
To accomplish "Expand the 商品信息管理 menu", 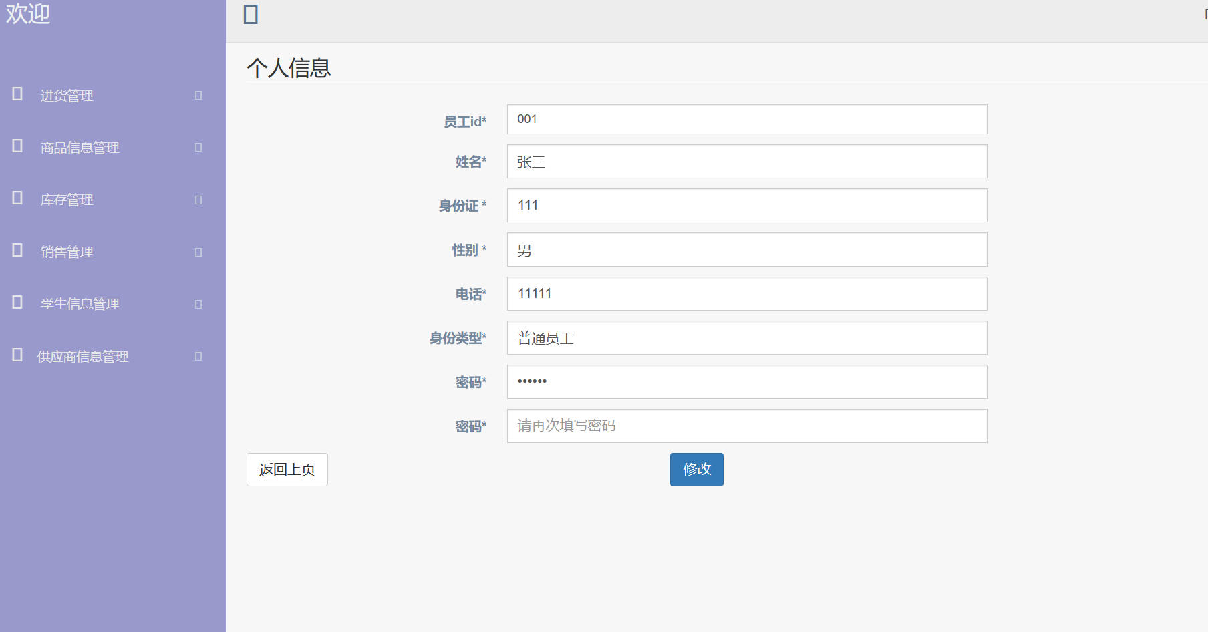I will (x=198, y=148).
